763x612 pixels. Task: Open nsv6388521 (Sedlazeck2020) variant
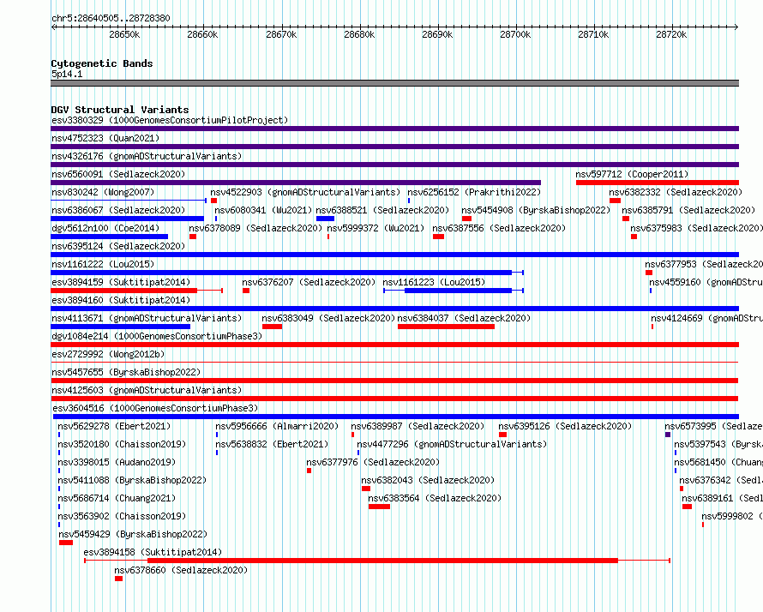[382, 210]
